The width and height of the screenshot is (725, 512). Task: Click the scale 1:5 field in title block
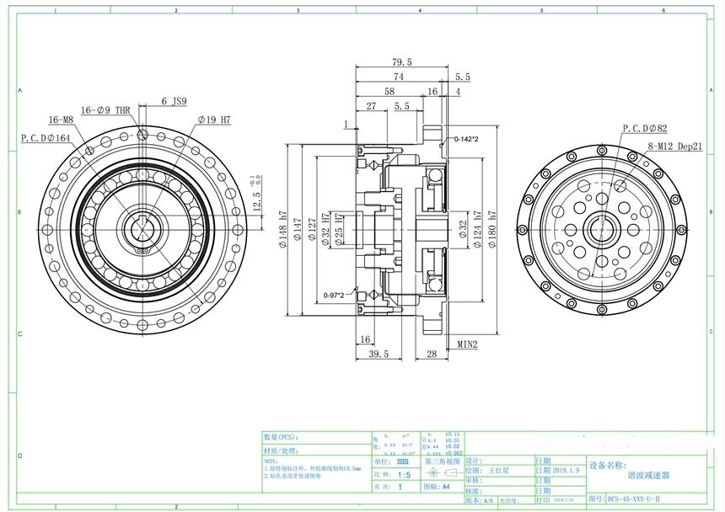(x=403, y=474)
